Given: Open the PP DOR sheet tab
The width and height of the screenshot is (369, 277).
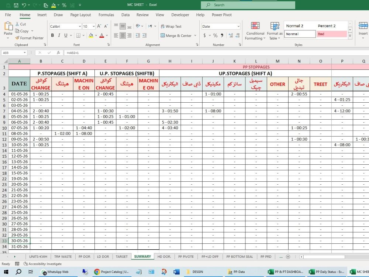Looking at the screenshot, I should coord(84,257).
